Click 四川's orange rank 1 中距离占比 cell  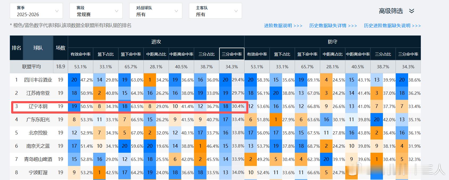pyautogui.click(x=150, y=80)
